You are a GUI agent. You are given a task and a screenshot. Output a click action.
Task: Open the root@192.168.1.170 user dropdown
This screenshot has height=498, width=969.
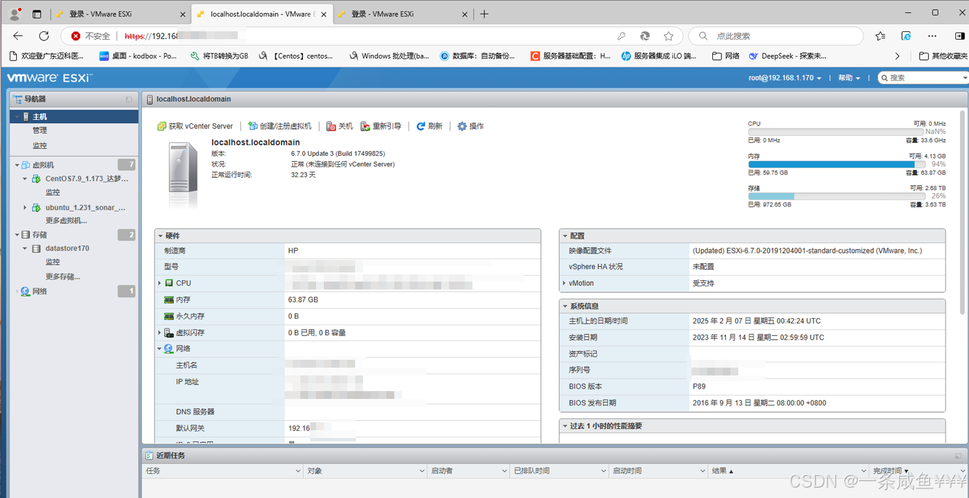(785, 78)
